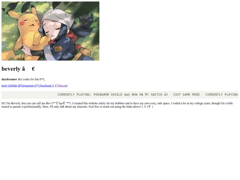Click 'Feel free to reach out' sentence
The image size is (240, 180).
point(115,107)
